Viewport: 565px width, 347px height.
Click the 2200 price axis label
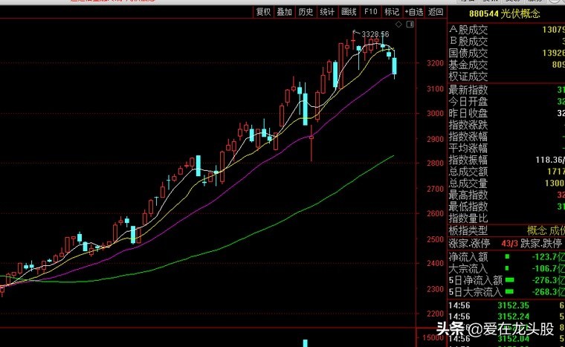click(435, 314)
